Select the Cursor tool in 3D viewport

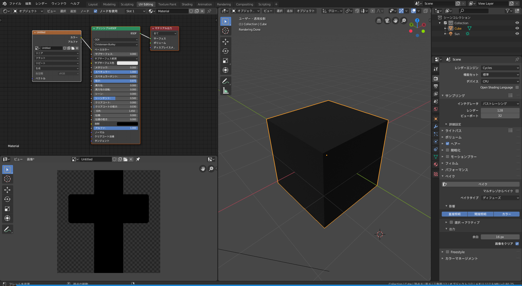coord(225,31)
